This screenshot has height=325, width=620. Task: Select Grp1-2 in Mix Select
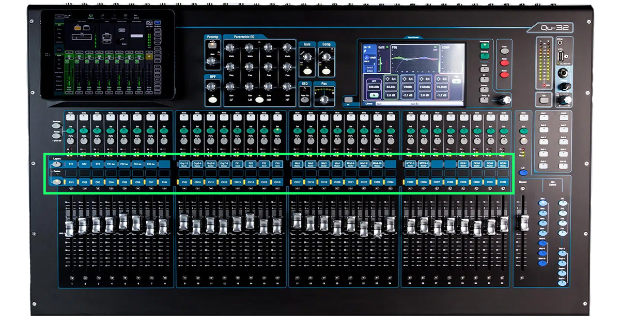coord(562,253)
